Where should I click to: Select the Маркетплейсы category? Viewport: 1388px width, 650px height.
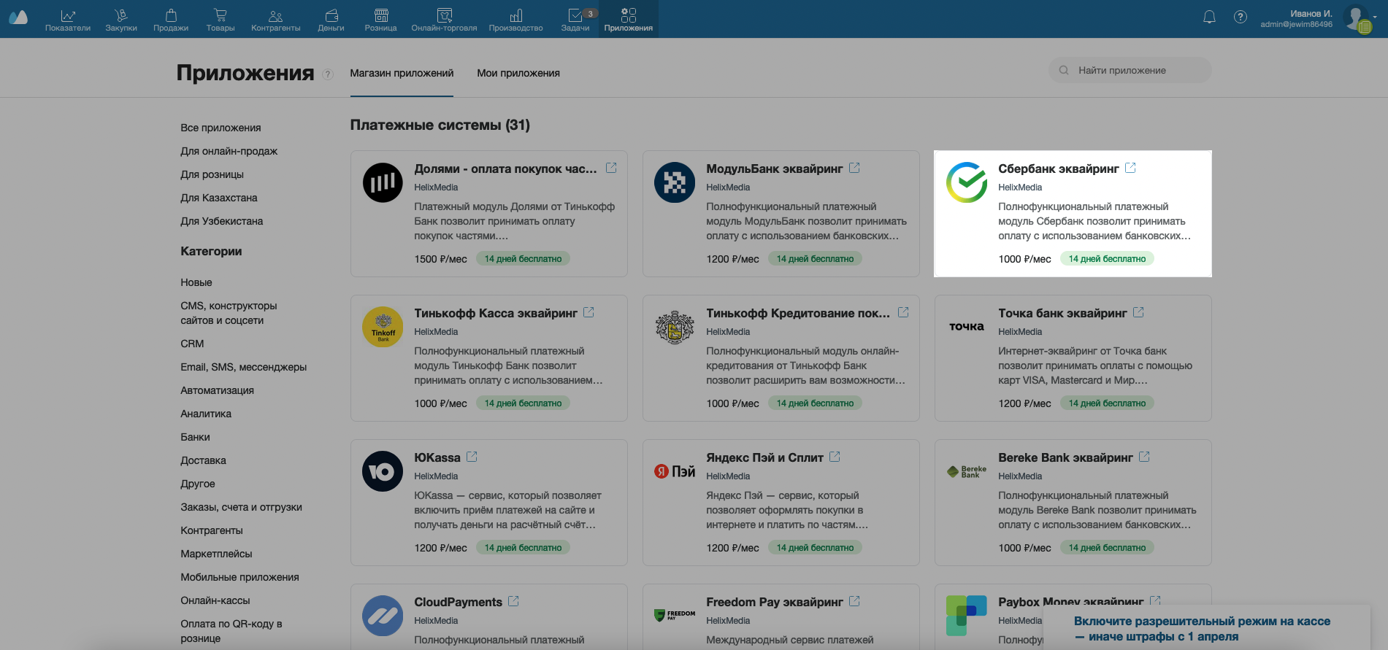[x=217, y=554]
